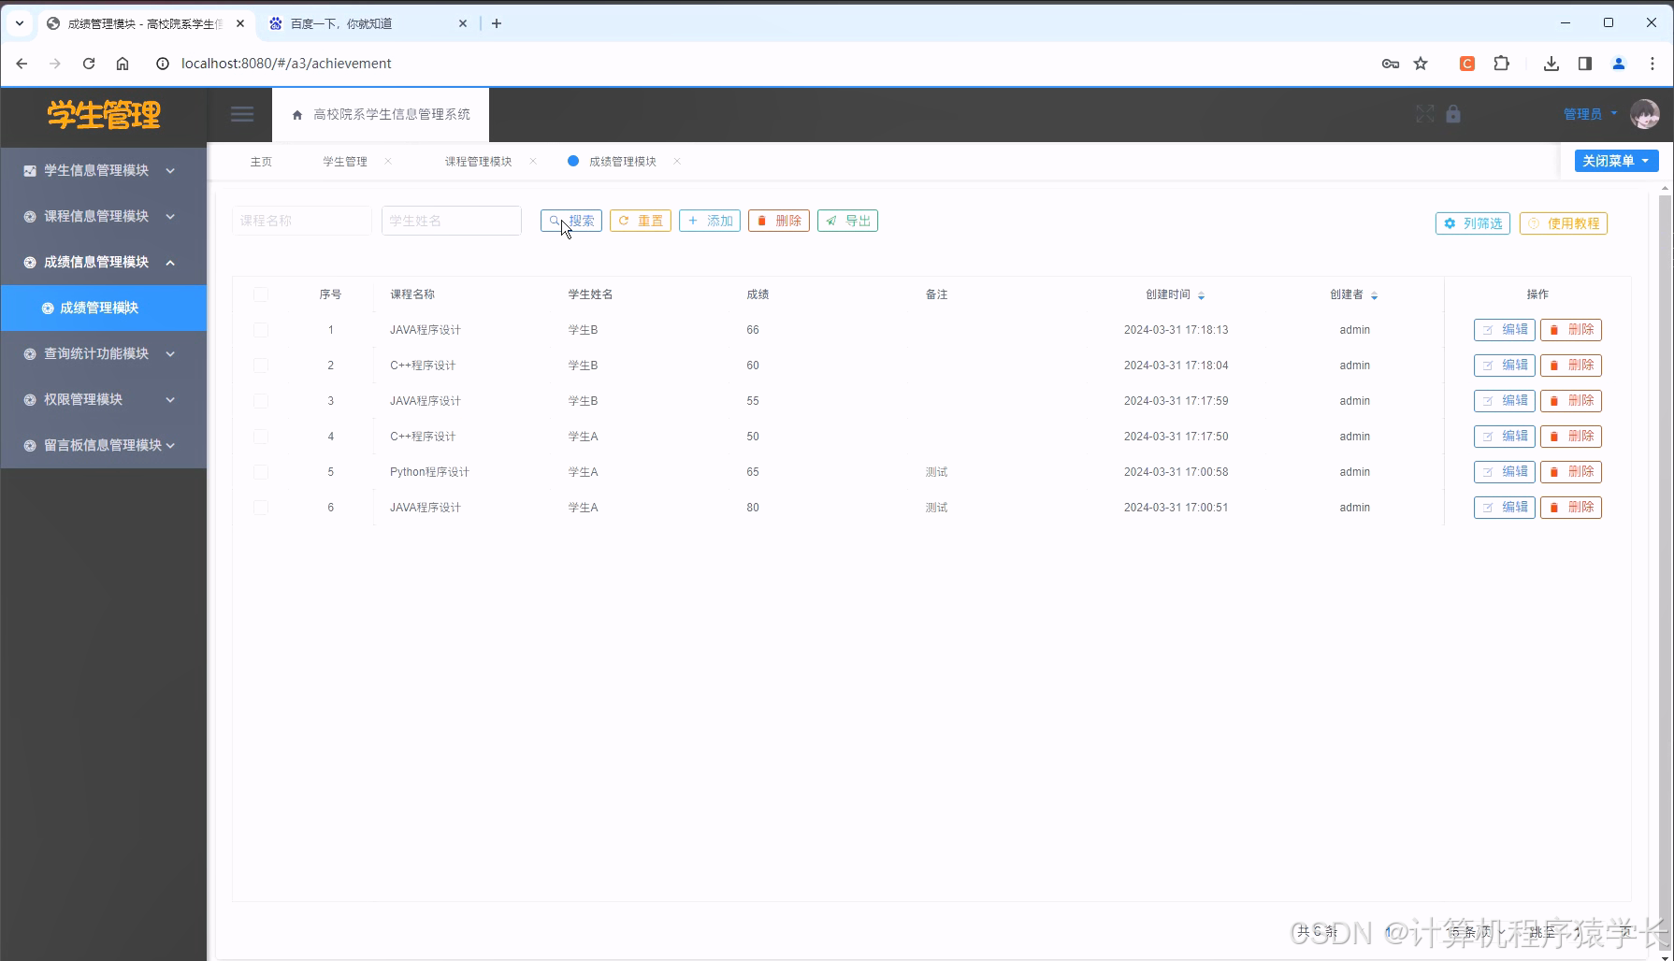Open the 列筛选 column filter
The width and height of the screenshot is (1674, 961).
coord(1473,223)
